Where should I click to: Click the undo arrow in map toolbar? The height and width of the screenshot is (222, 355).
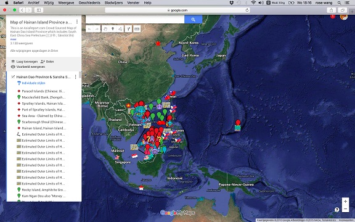pyautogui.click(x=89, y=29)
